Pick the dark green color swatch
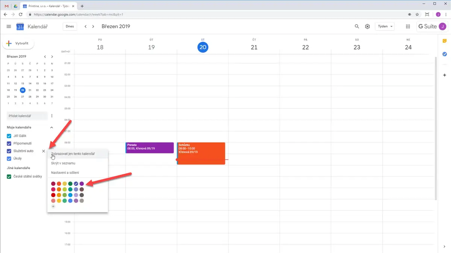451x253 pixels. point(70,184)
